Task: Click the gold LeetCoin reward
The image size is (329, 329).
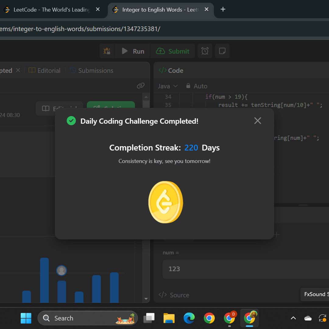Action: [166, 202]
